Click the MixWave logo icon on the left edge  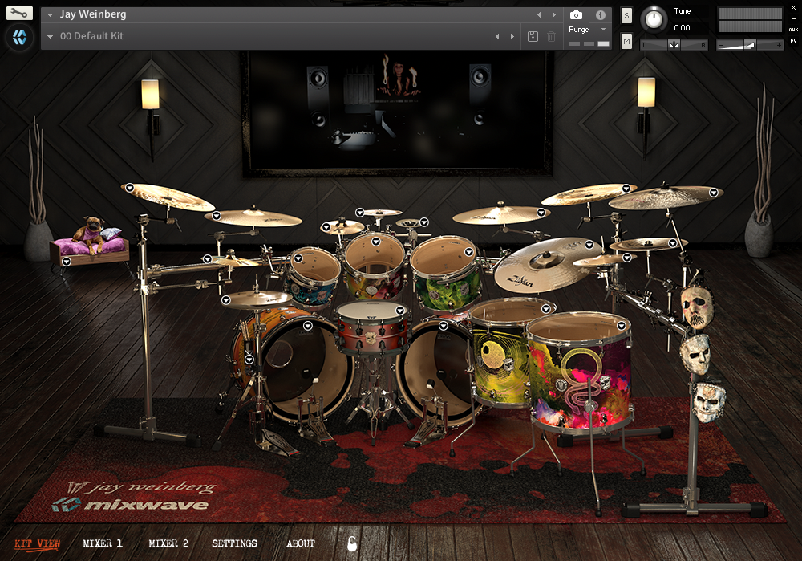coord(19,38)
